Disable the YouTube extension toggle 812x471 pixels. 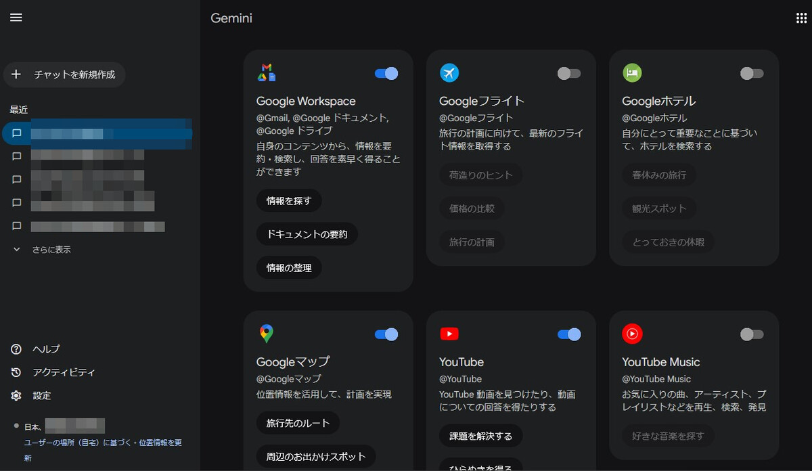(x=569, y=334)
